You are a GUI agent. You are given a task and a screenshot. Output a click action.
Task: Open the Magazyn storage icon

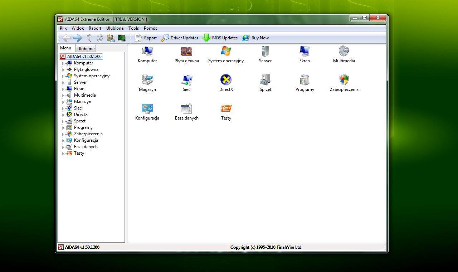(x=147, y=80)
